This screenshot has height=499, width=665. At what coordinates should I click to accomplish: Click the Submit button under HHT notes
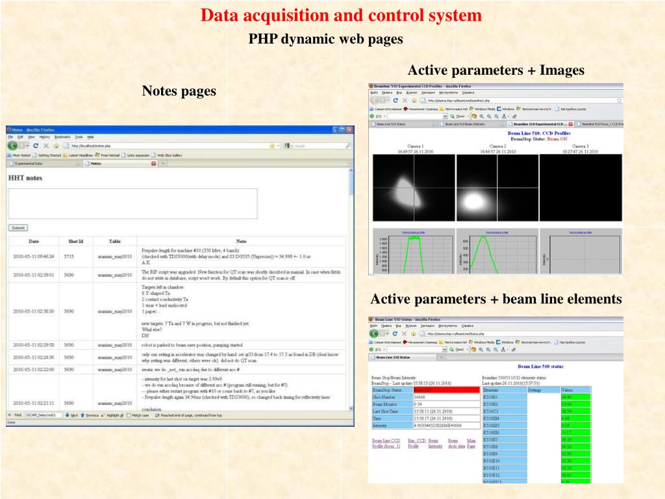tap(18, 228)
